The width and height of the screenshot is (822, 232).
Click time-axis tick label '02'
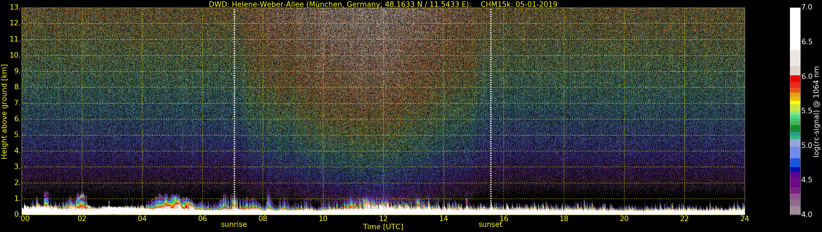pos(82,219)
